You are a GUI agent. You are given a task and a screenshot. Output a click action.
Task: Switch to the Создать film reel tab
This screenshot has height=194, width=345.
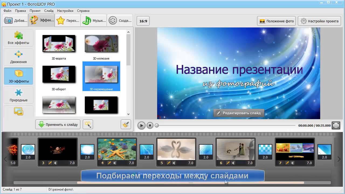coord(120,20)
